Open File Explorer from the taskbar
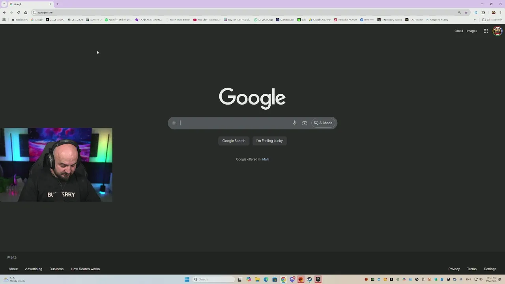505x284 pixels. (257, 279)
